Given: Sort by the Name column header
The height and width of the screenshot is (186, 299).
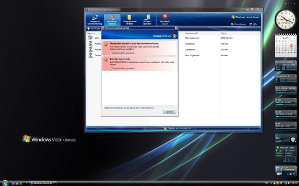Looking at the screenshot, I should [91, 33].
